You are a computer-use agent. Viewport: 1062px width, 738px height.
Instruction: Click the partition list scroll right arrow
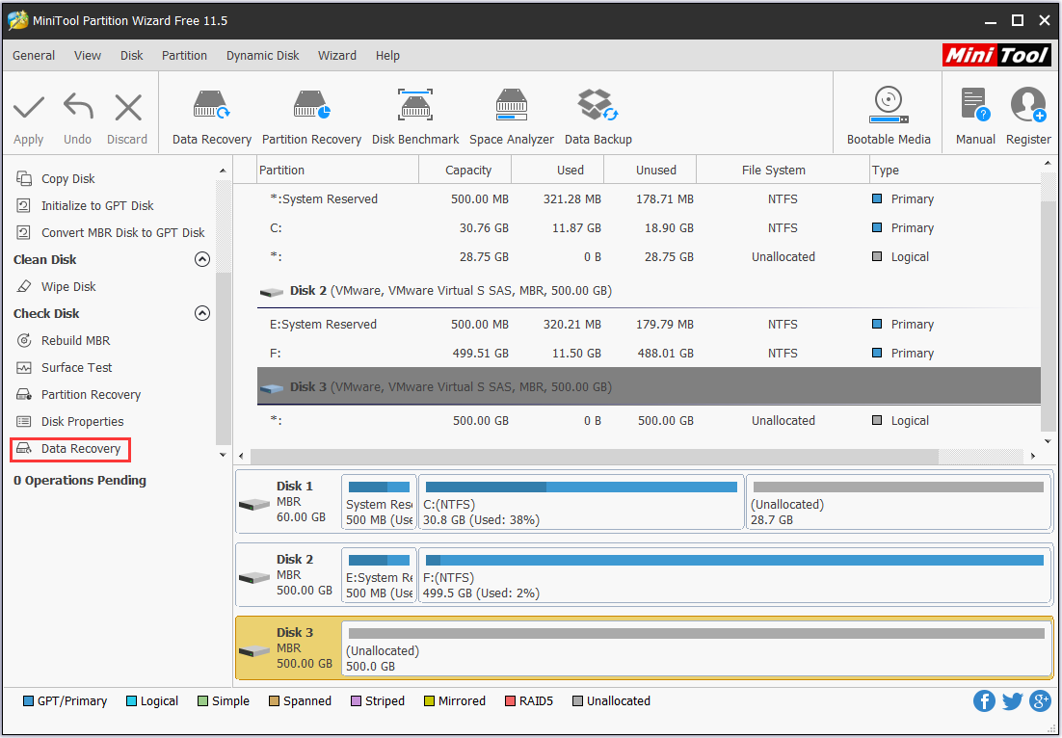[x=1033, y=457]
